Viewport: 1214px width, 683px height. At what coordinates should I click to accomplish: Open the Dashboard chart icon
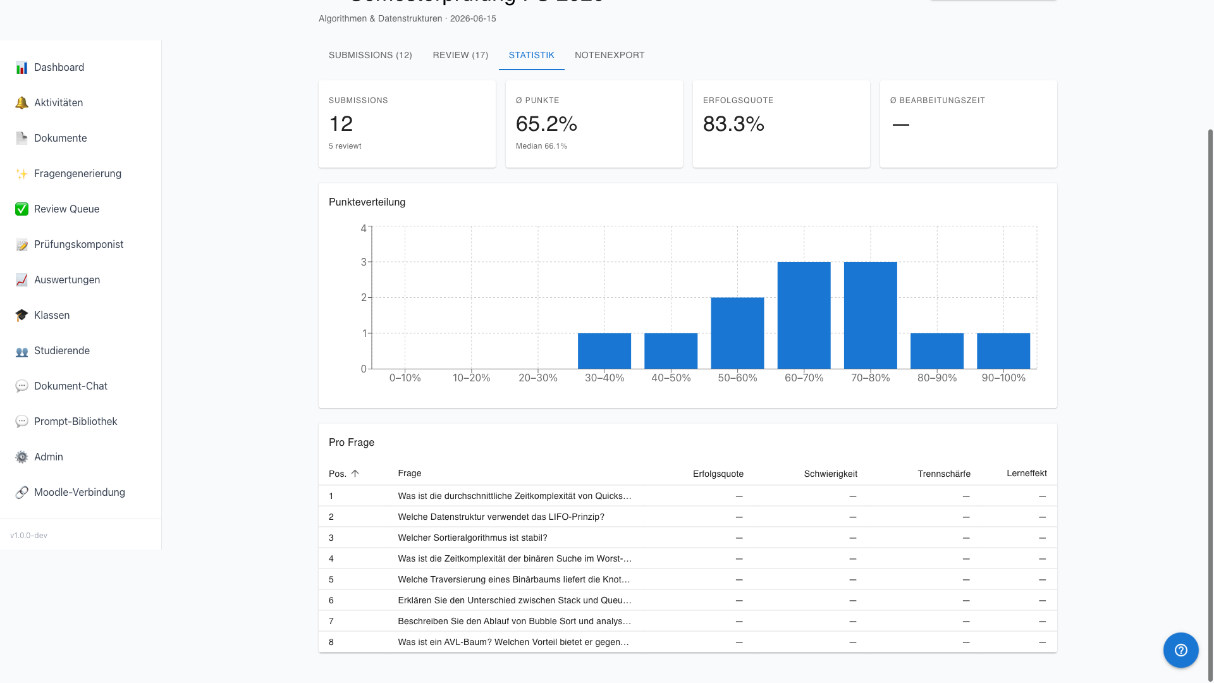coord(21,68)
